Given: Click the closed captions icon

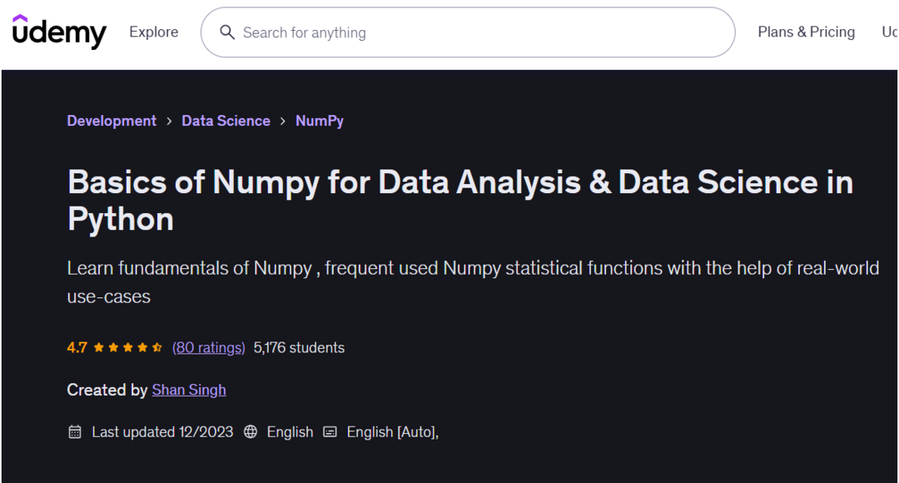Looking at the screenshot, I should [x=330, y=432].
